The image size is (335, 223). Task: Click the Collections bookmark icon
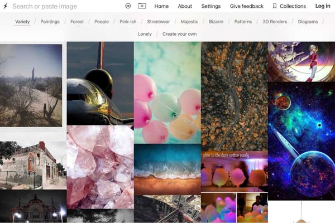tap(275, 6)
